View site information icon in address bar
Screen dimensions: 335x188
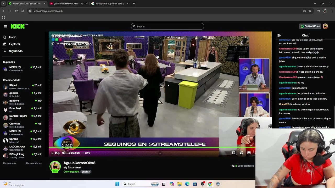[x=30, y=11]
